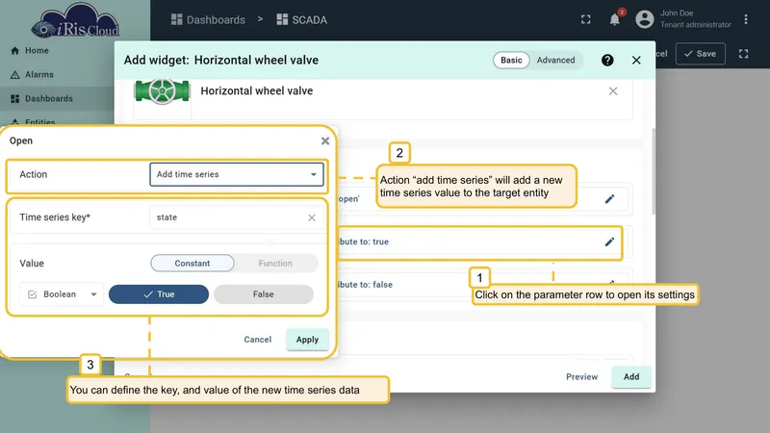The width and height of the screenshot is (770, 433).
Task: Open the Boolean type dropdown
Action: pyautogui.click(x=62, y=294)
